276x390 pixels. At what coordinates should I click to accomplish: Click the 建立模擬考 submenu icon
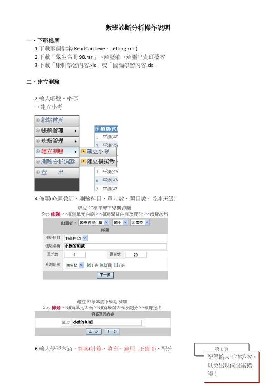(83, 161)
